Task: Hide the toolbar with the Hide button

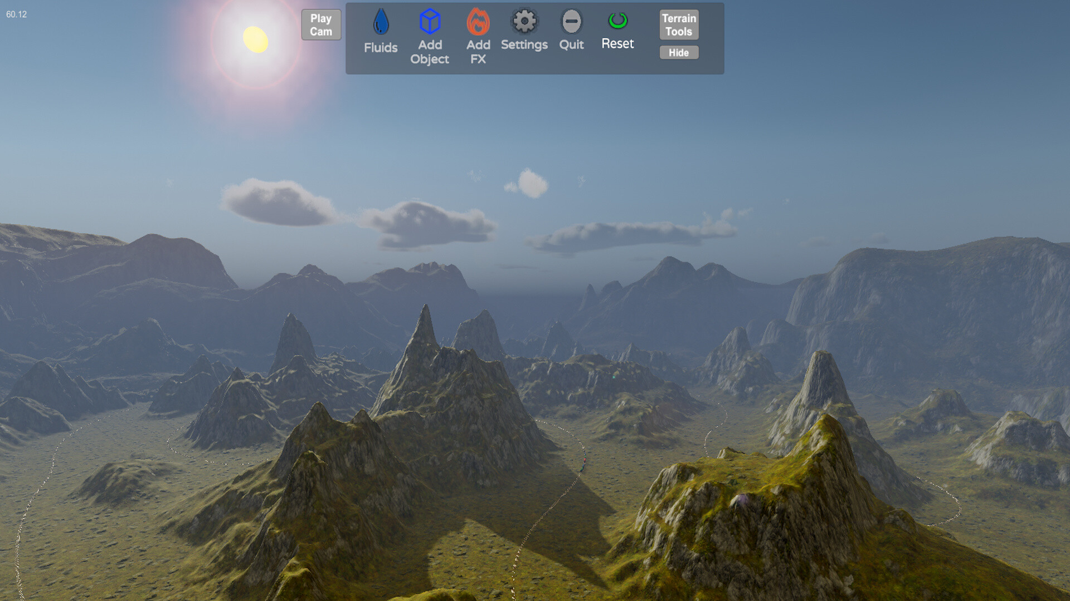Action: (x=678, y=52)
